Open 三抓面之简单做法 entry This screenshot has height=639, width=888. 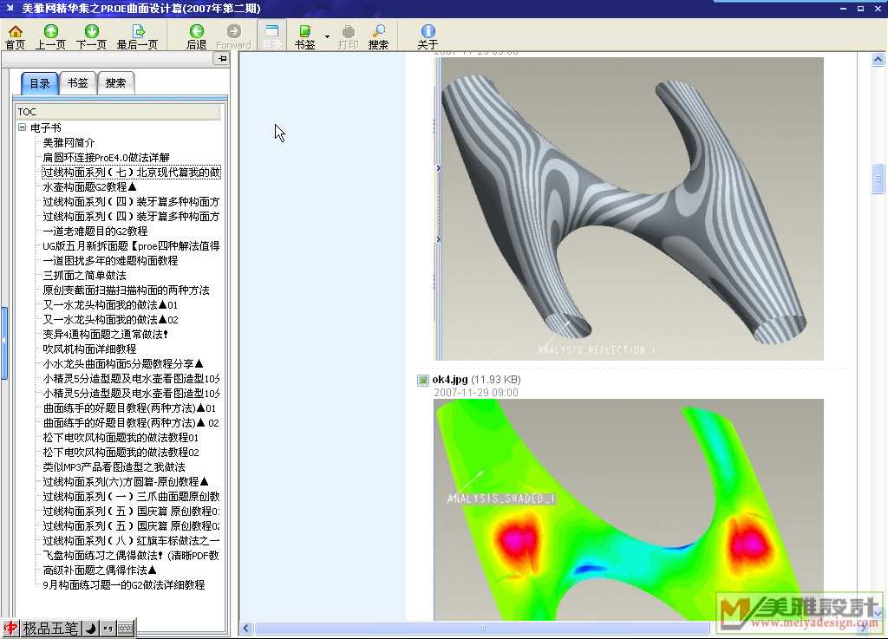(x=84, y=275)
